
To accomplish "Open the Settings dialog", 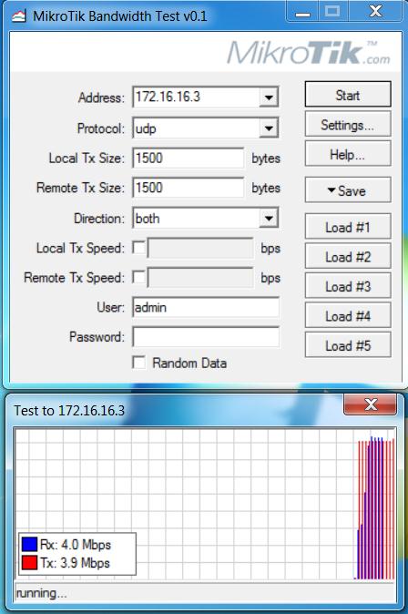I will [x=348, y=124].
